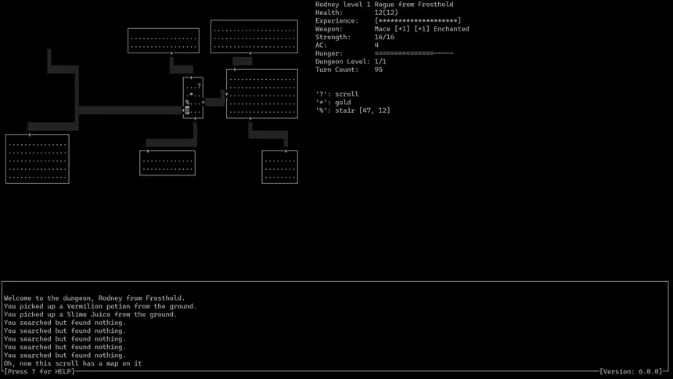Click the Strength value 16/16
Screen dimensions: 673x379
point(384,37)
